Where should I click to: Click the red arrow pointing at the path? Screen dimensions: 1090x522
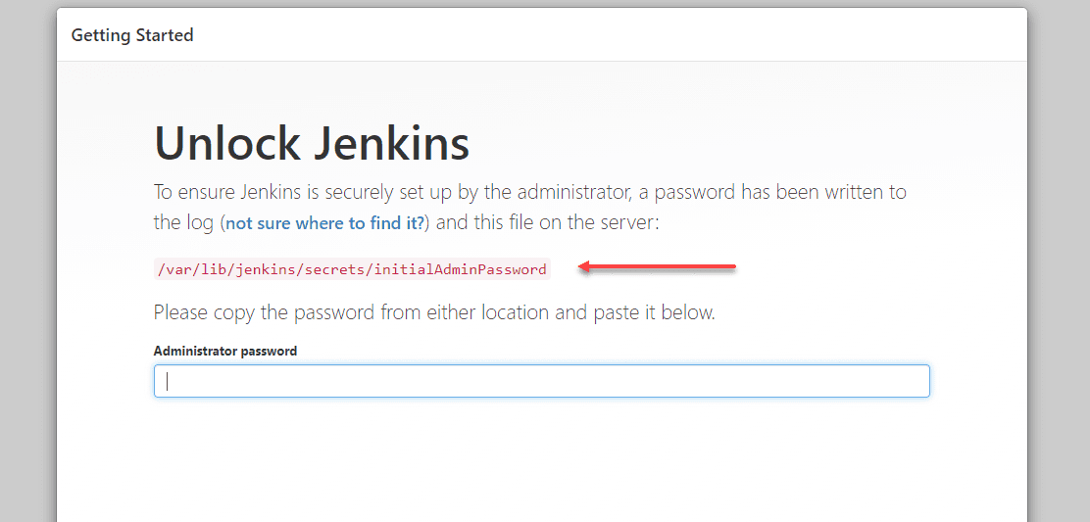(657, 265)
